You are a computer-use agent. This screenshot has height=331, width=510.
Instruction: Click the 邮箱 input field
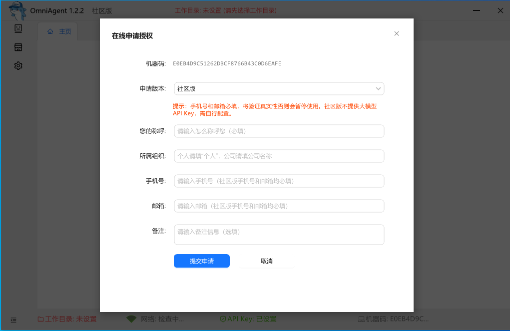pos(278,206)
